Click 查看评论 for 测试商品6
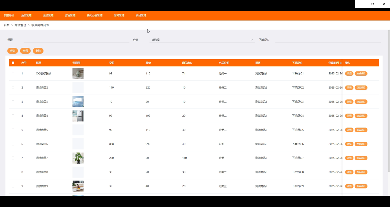The height and width of the screenshot is (207, 390). [361, 144]
